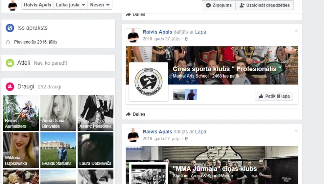324x184 pixels.
Task: Click the pink Draugi friends icon
Action: 10,87
